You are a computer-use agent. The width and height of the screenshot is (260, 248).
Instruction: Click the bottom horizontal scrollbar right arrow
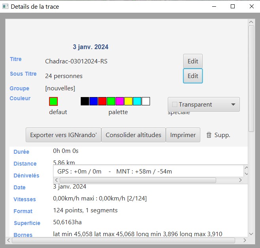click(245, 240)
